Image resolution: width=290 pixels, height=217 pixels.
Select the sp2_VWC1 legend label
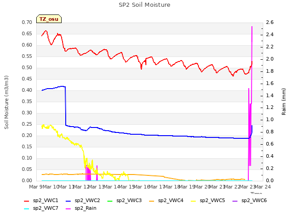[x=45, y=201]
